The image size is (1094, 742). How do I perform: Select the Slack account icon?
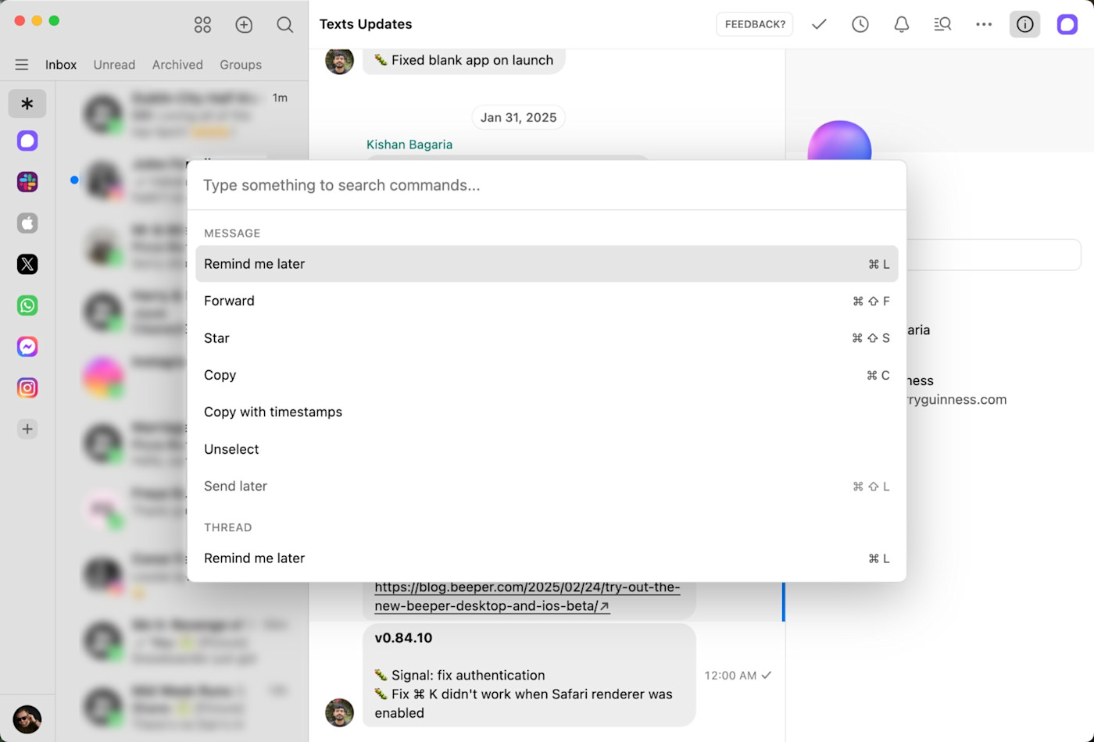pos(27,182)
